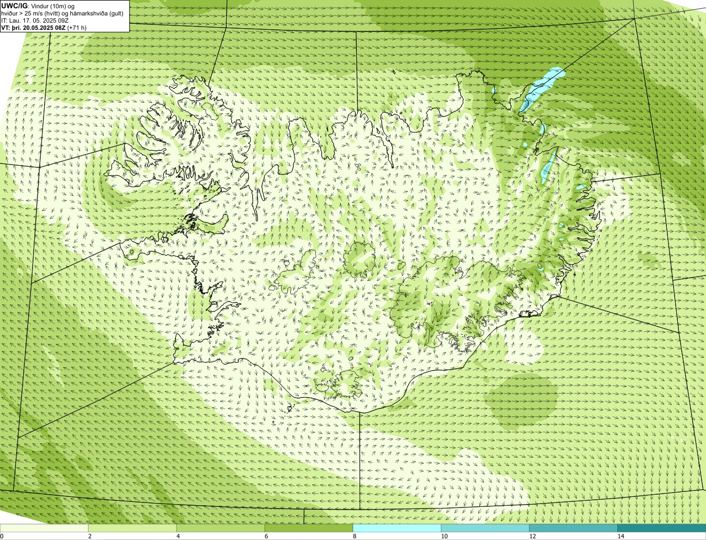Click the legend tick label 2
This screenshot has width=706, height=540.
pyautogui.click(x=89, y=536)
